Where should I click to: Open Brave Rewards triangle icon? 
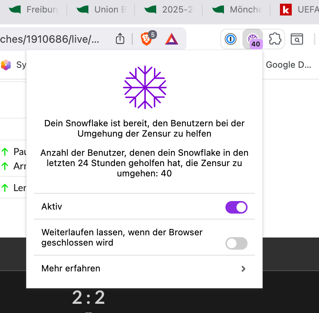[x=171, y=39]
